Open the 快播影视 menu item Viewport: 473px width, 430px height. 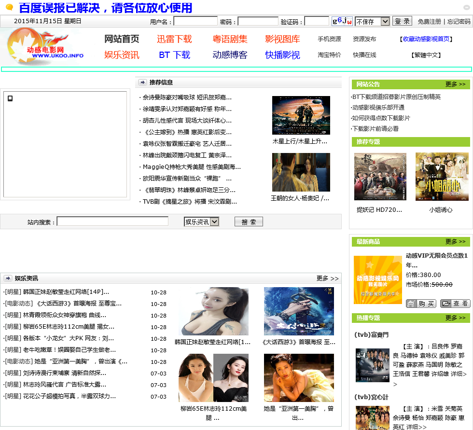pos(283,55)
